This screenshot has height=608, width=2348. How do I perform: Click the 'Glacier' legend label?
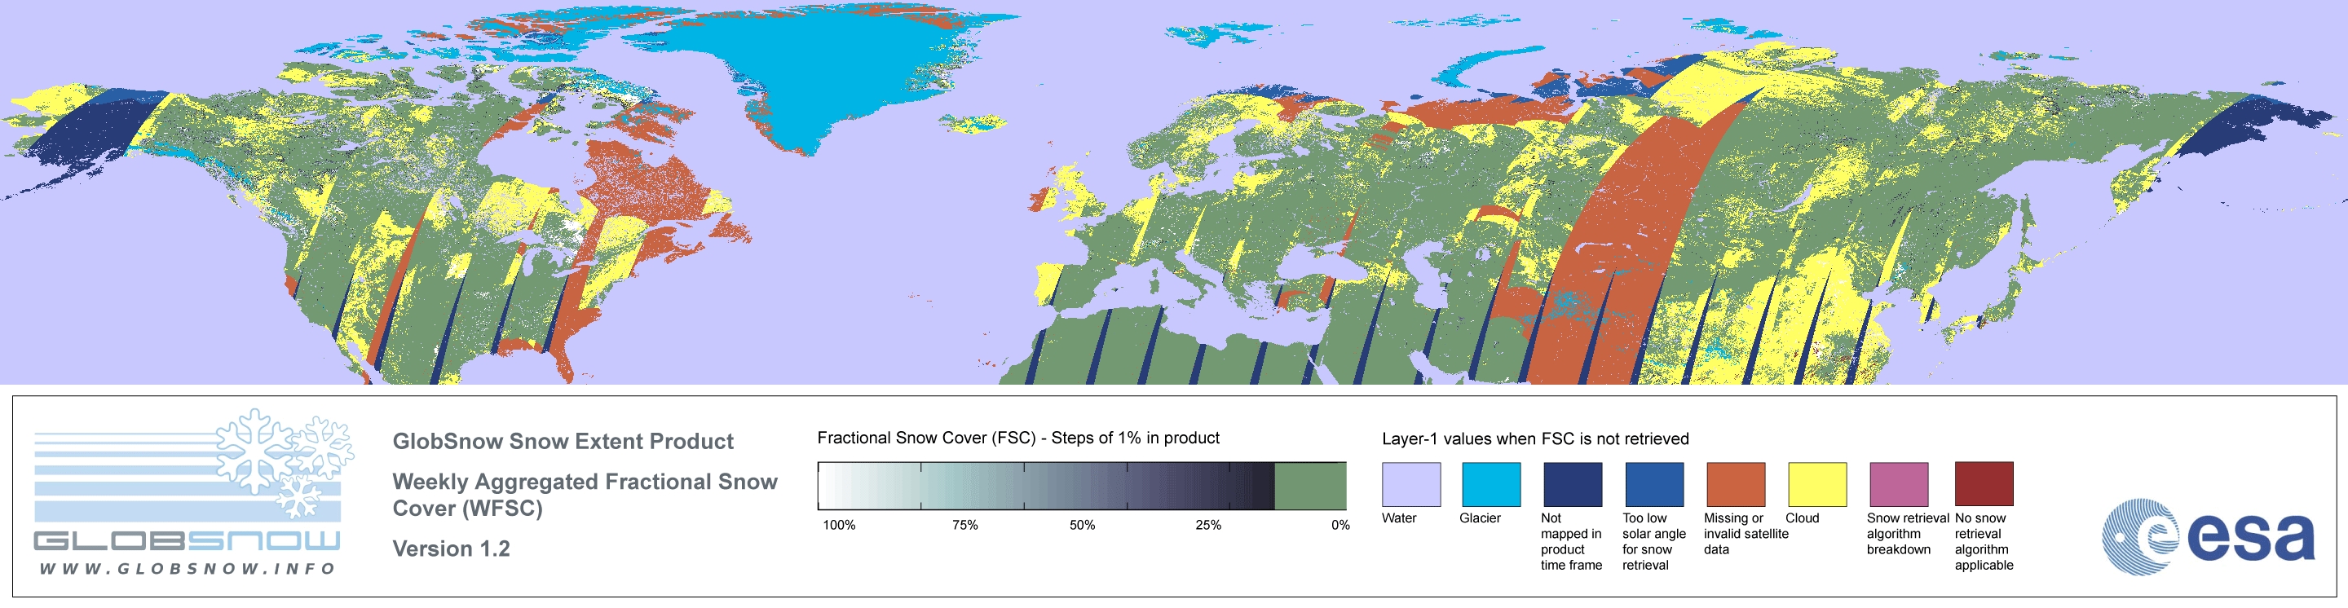tap(1481, 518)
